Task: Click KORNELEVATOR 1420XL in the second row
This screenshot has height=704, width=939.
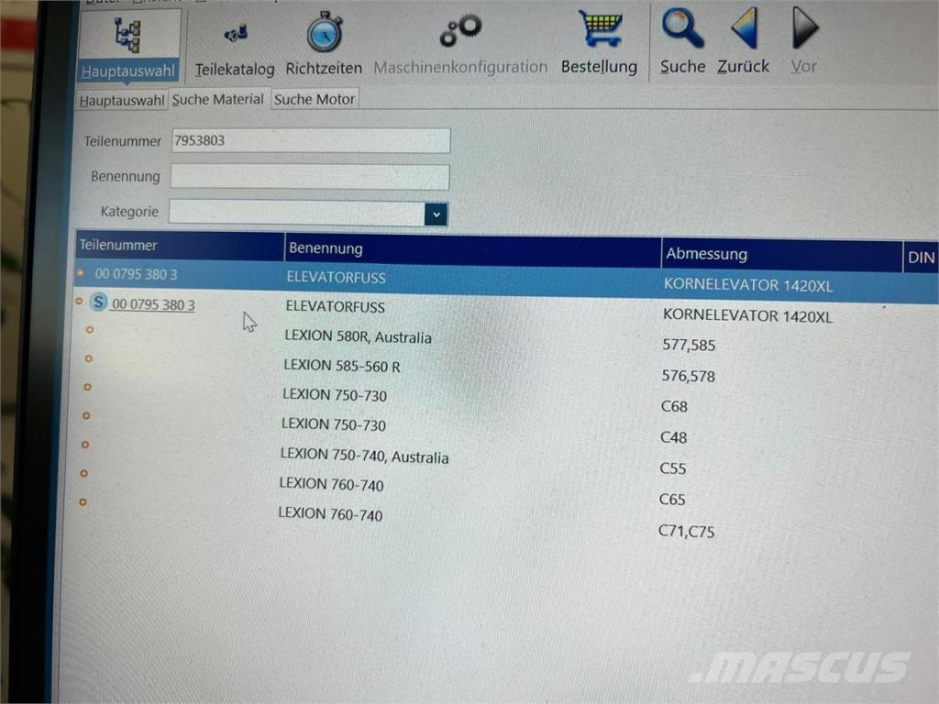Action: pyautogui.click(x=747, y=315)
